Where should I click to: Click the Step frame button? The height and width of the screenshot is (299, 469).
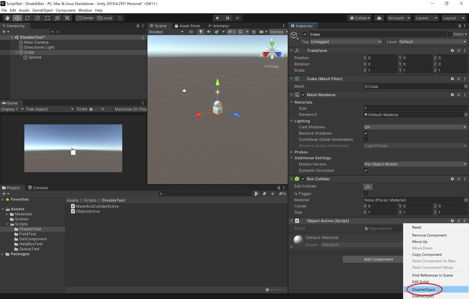pos(238,18)
